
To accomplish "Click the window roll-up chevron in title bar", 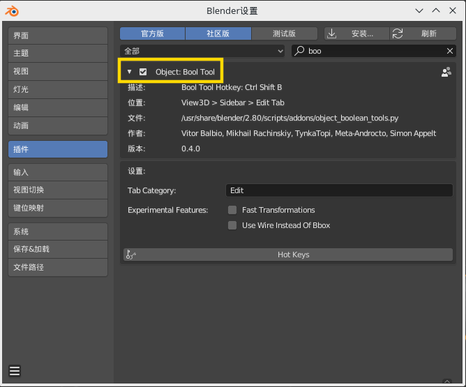I will pyautogui.click(x=436, y=10).
